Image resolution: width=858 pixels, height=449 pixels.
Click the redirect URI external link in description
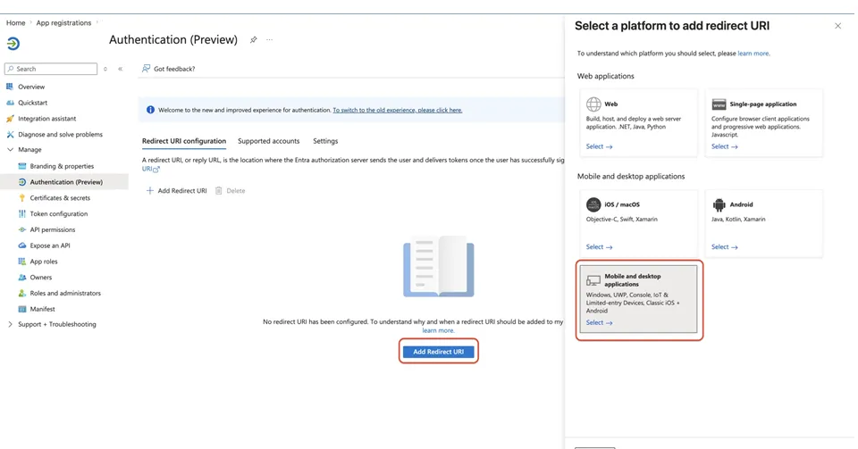click(150, 170)
